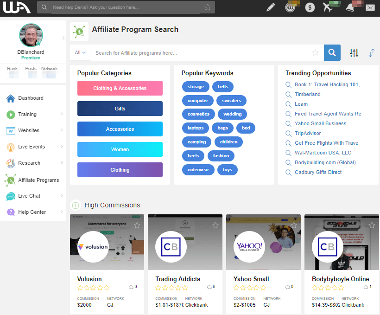The height and width of the screenshot is (315, 380).
Task: Open the Live Events menu item
Action: click(31, 147)
